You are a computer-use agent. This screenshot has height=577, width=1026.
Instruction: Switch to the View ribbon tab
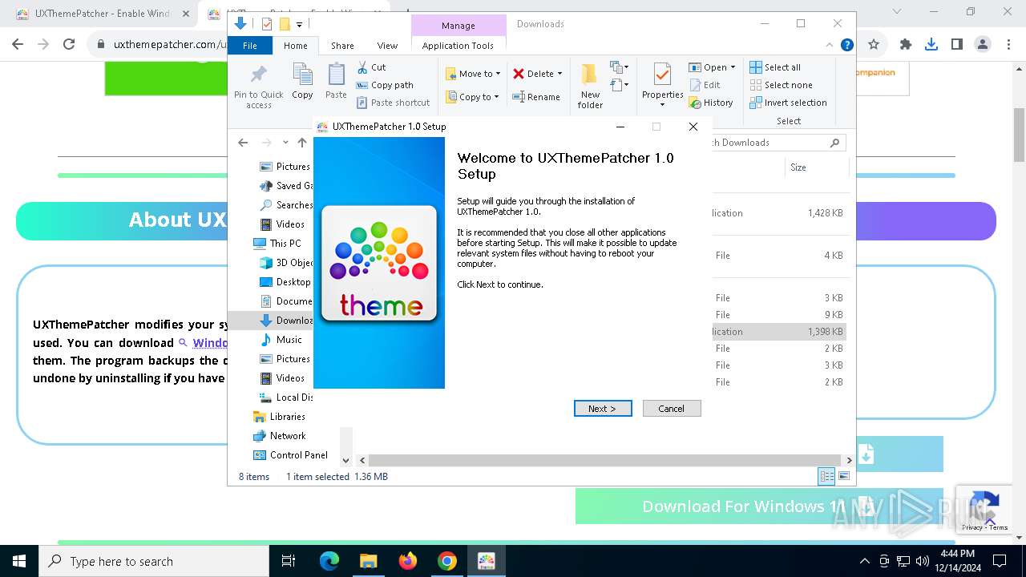pos(387,46)
